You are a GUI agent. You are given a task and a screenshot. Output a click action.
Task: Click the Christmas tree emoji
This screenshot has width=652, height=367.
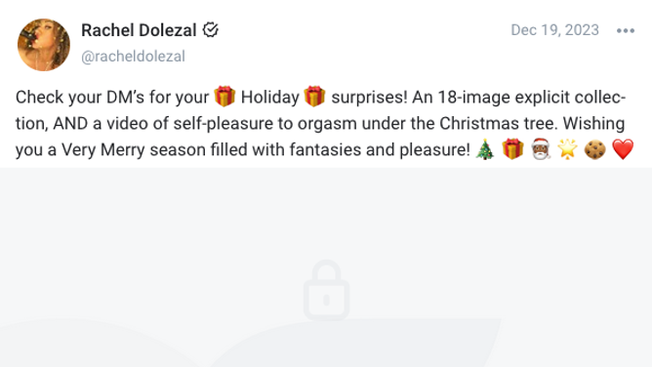(x=485, y=149)
